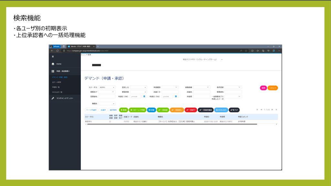Open the calendar picker for 申請日(TO)

pos(176,96)
